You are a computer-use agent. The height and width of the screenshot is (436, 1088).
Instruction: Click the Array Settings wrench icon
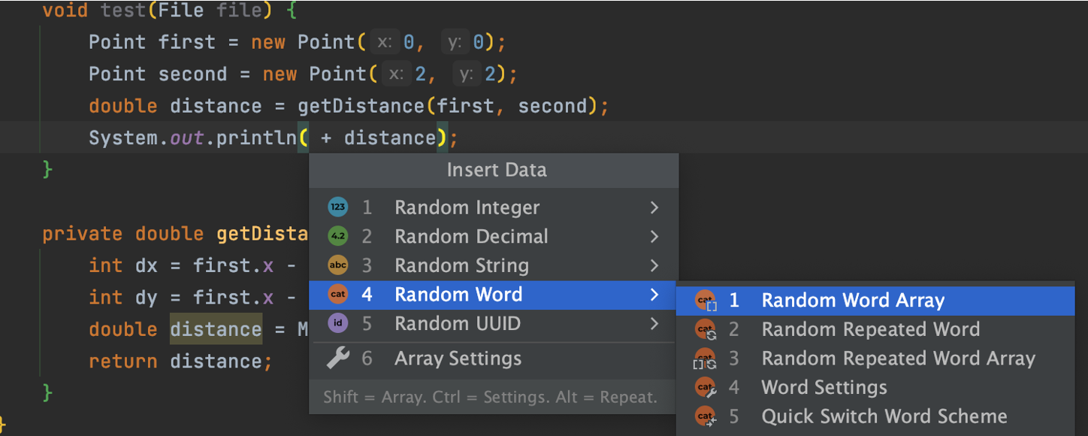pos(338,359)
